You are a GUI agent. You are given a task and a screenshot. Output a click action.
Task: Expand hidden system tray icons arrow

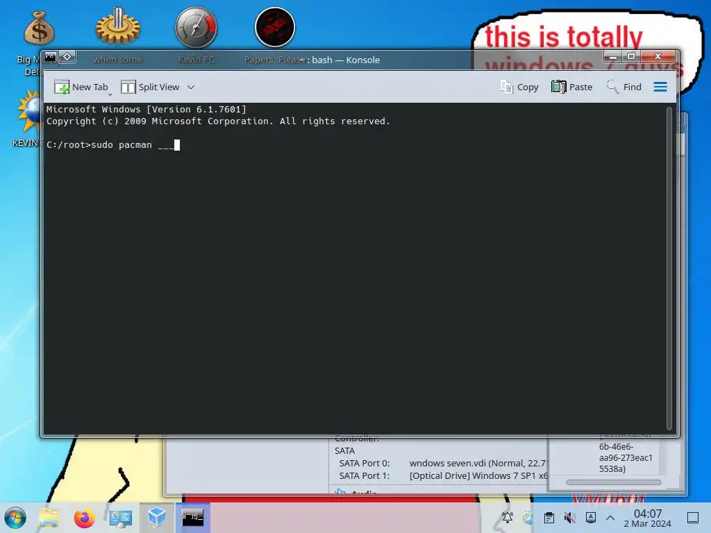(x=610, y=517)
